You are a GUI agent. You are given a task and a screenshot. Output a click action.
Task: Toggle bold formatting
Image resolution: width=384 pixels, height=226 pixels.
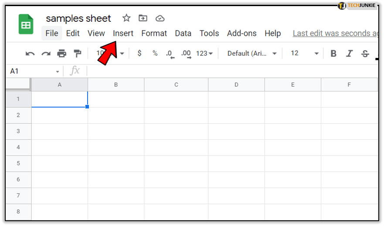(x=333, y=54)
